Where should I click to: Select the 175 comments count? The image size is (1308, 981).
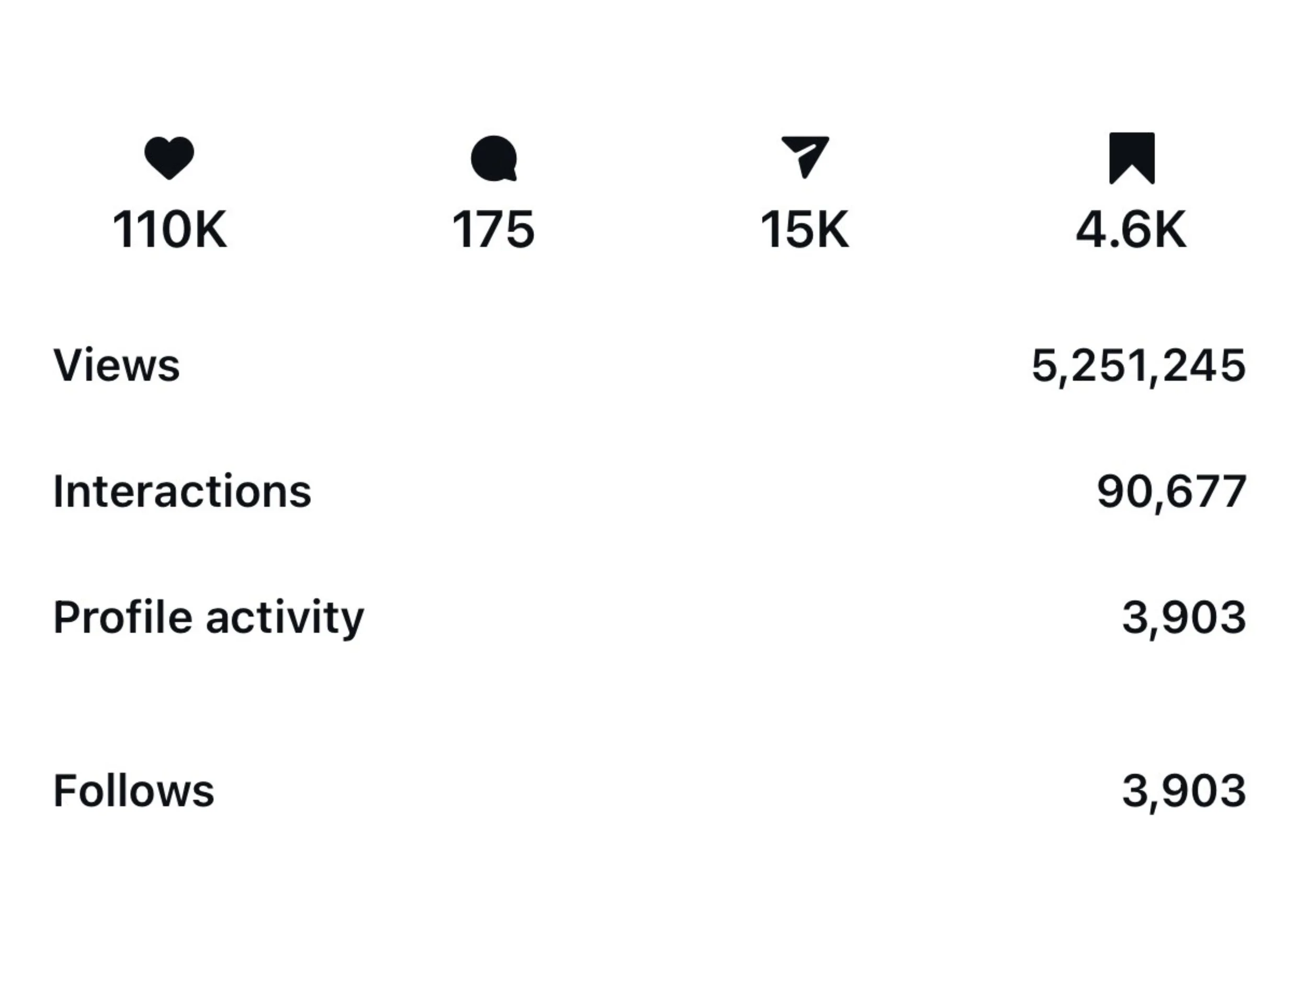point(494,230)
